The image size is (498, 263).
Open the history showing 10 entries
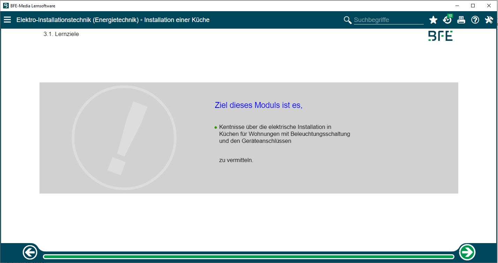point(447,20)
